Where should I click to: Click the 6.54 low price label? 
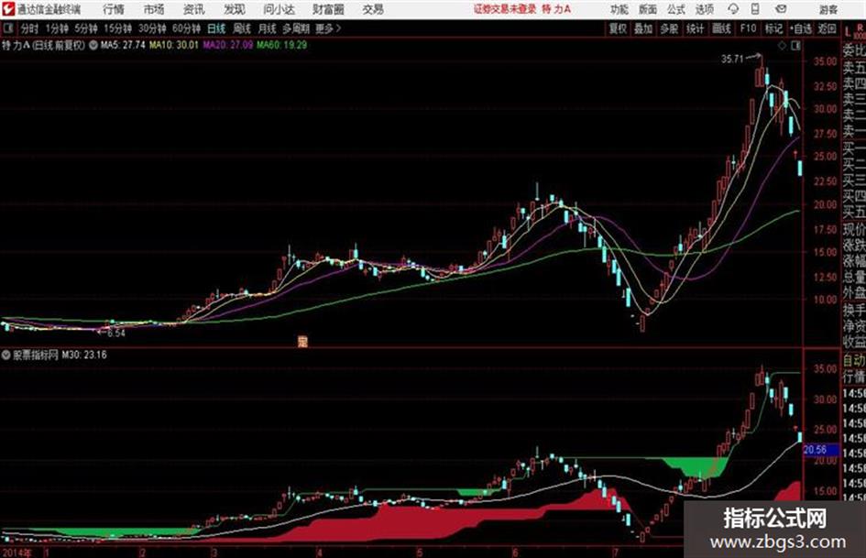coord(116,334)
